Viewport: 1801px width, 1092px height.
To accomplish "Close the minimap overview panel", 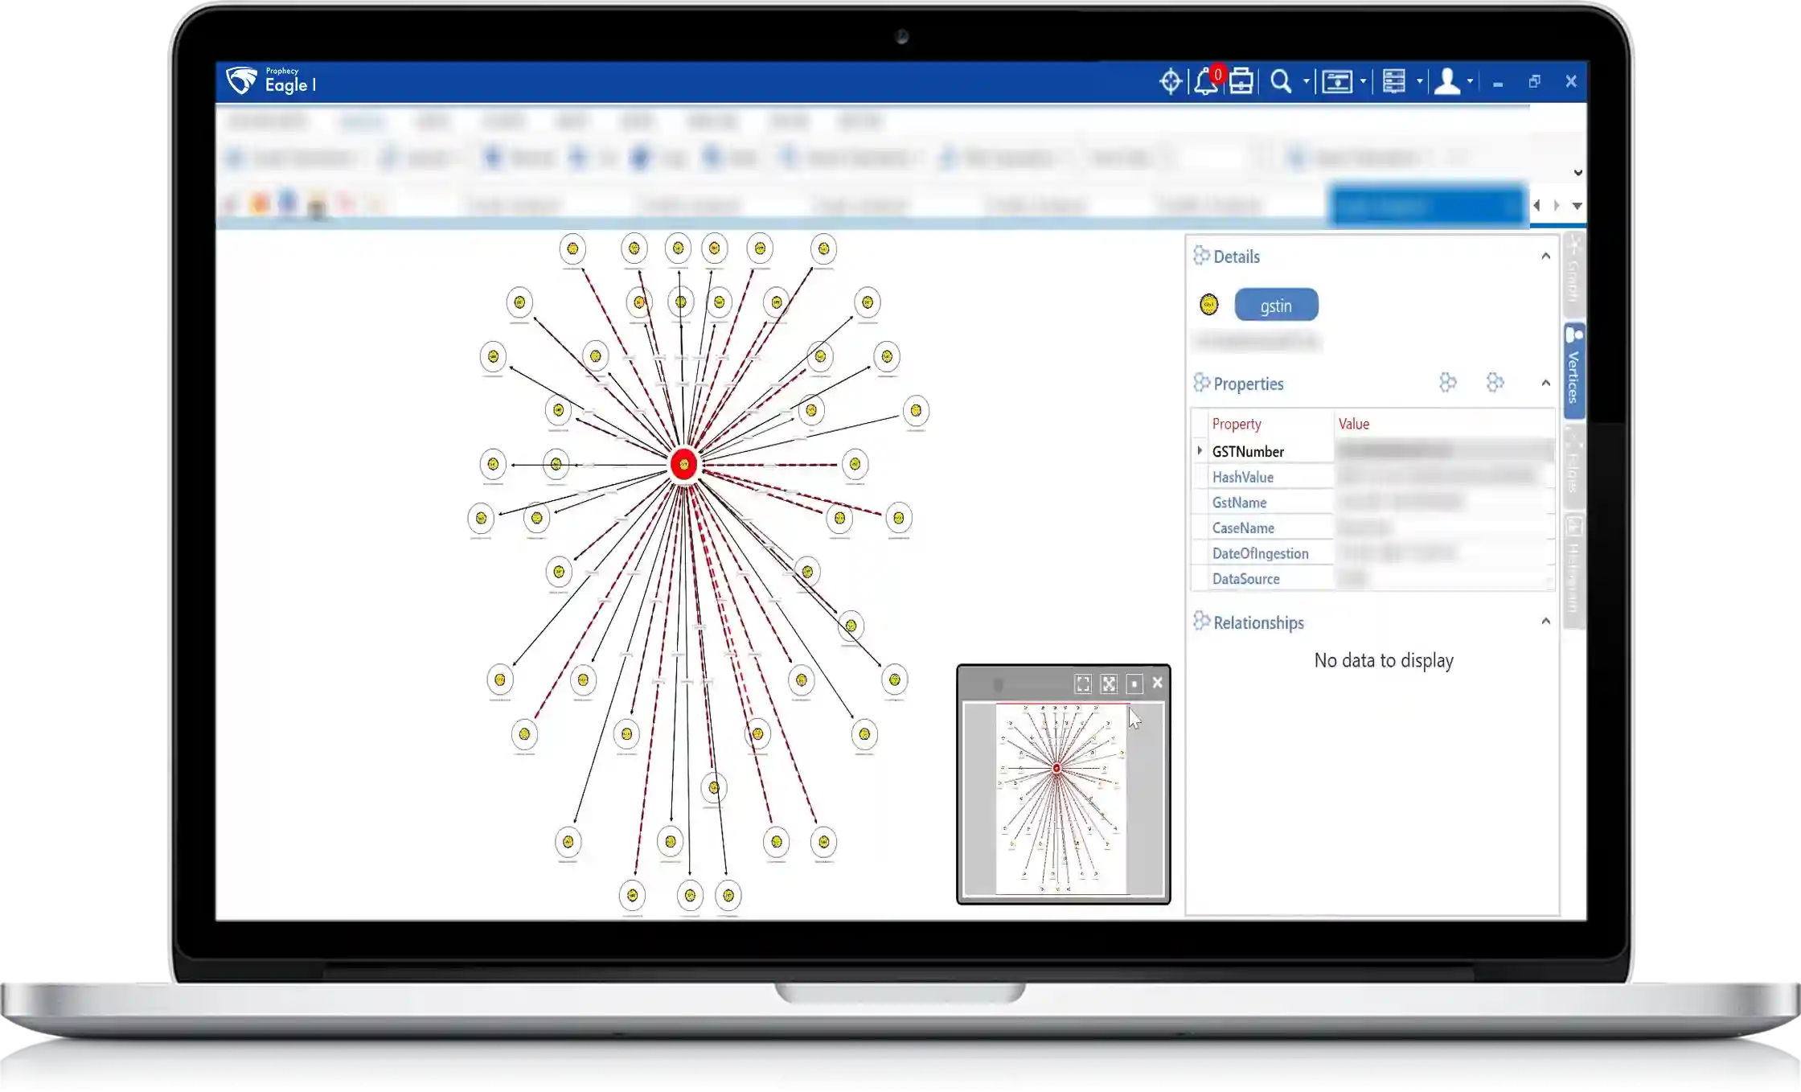I will pyautogui.click(x=1157, y=683).
